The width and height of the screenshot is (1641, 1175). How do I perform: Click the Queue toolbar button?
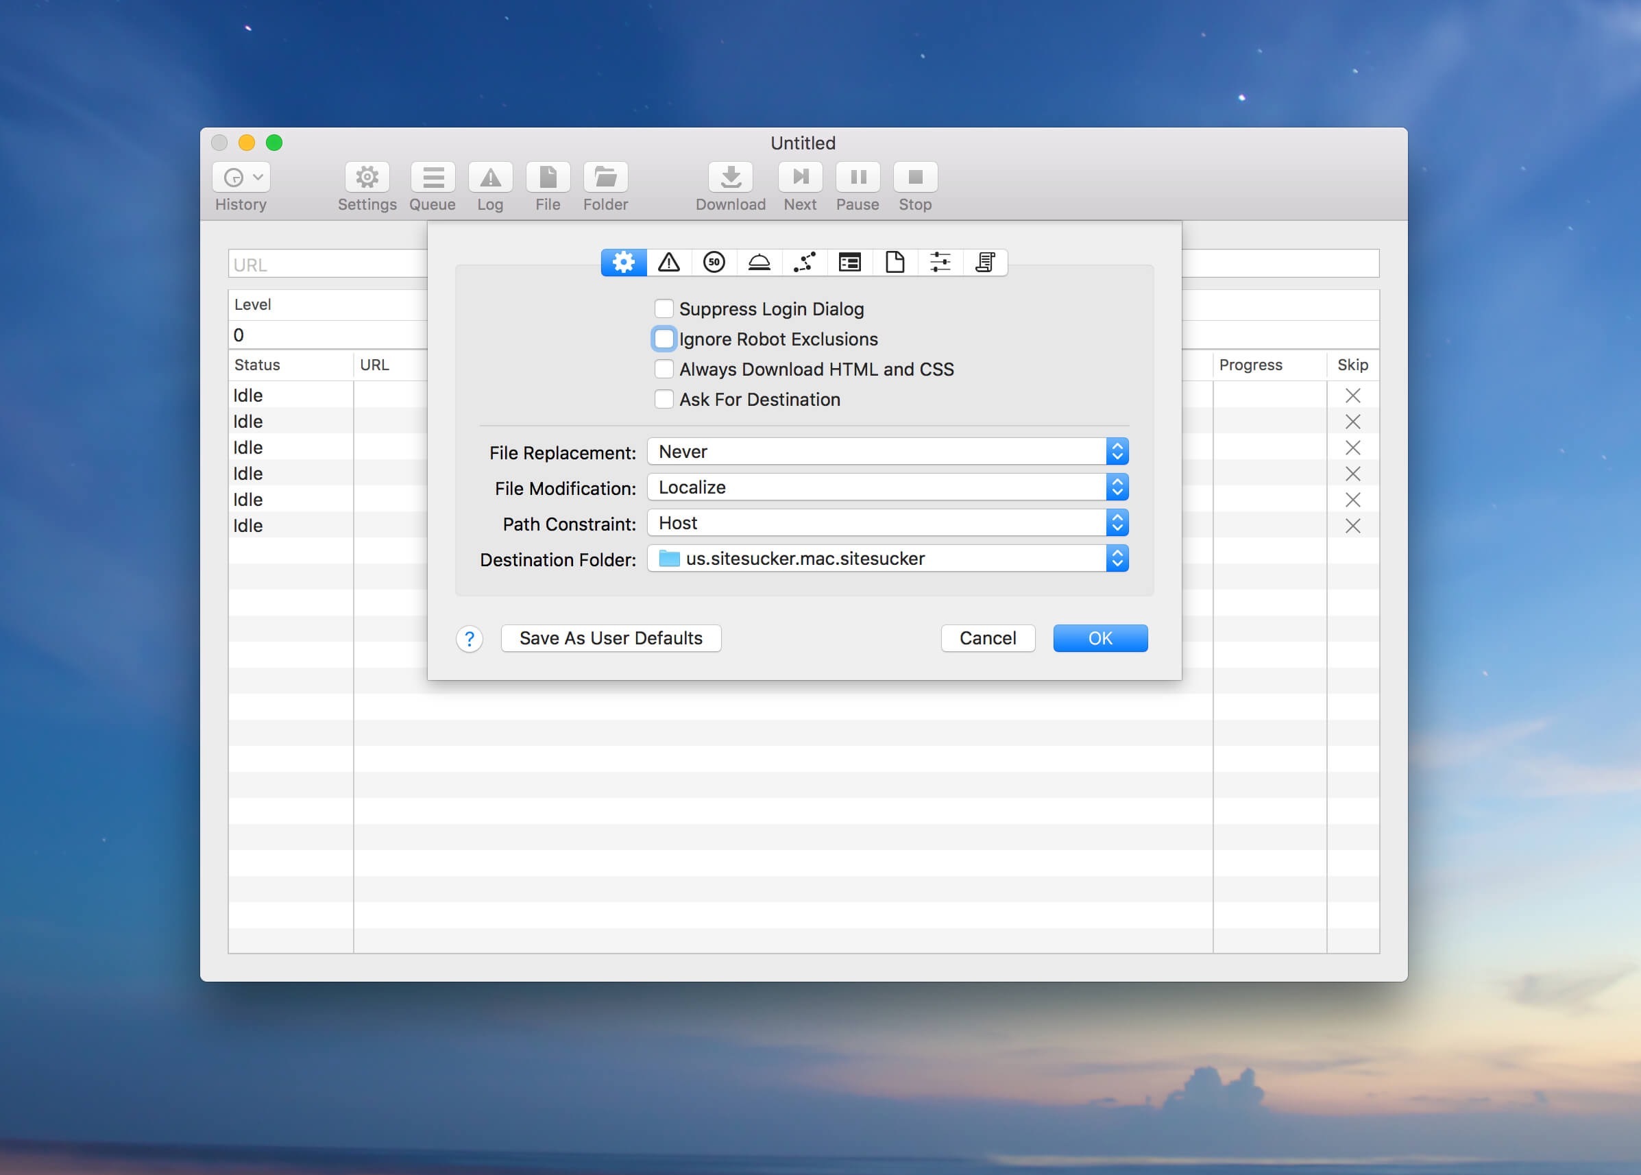[x=433, y=178]
